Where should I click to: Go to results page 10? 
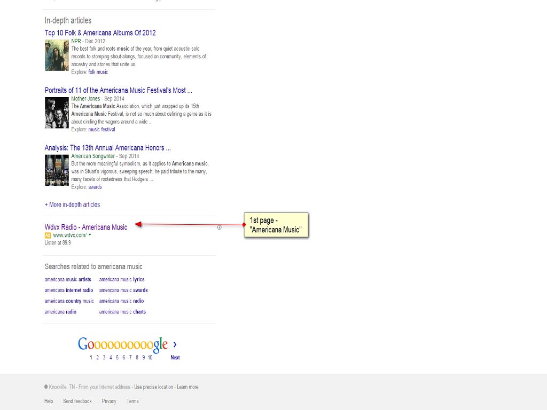[x=150, y=357]
